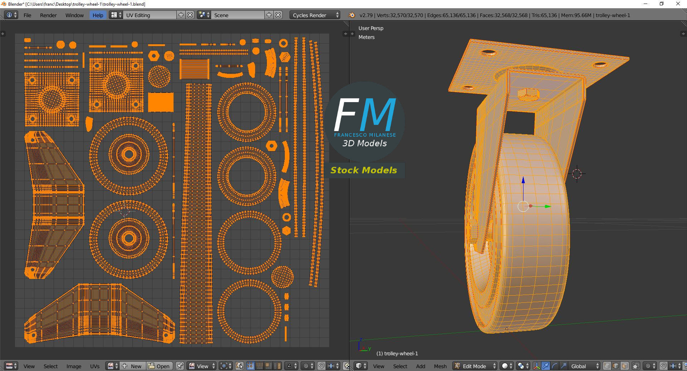Enable the rotate manipulator
Viewport: 687px width, 371px height.
pyautogui.click(x=555, y=366)
